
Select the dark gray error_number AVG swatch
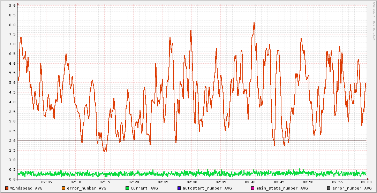point(329,188)
